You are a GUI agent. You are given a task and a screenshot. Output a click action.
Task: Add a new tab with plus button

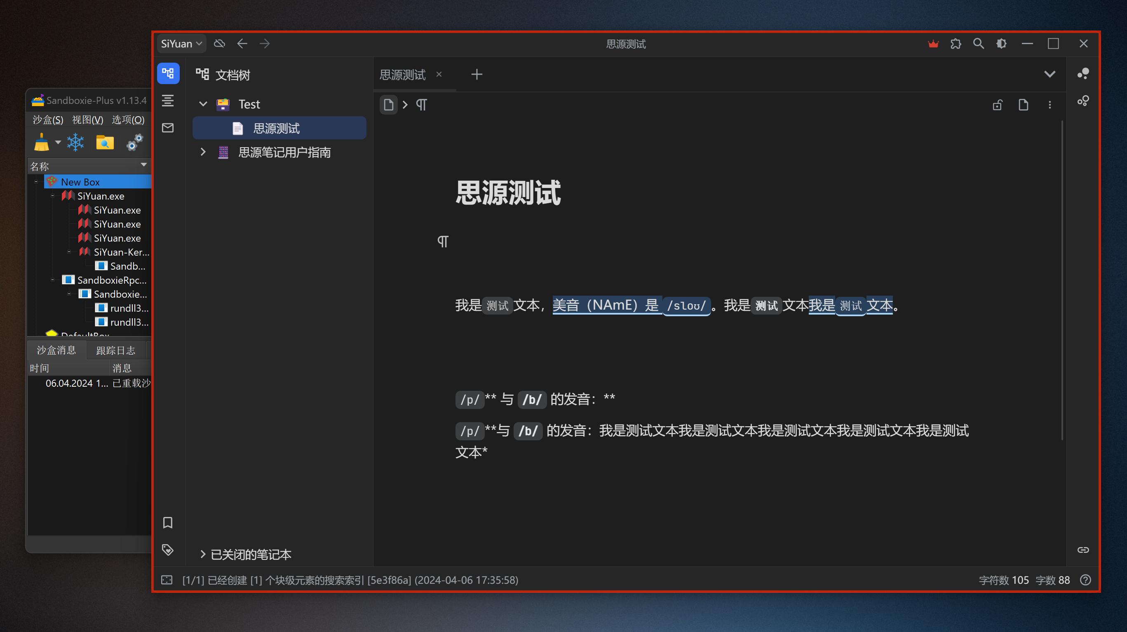pos(477,74)
